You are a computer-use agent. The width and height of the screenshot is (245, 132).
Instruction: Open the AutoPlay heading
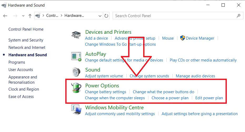click(x=96, y=54)
